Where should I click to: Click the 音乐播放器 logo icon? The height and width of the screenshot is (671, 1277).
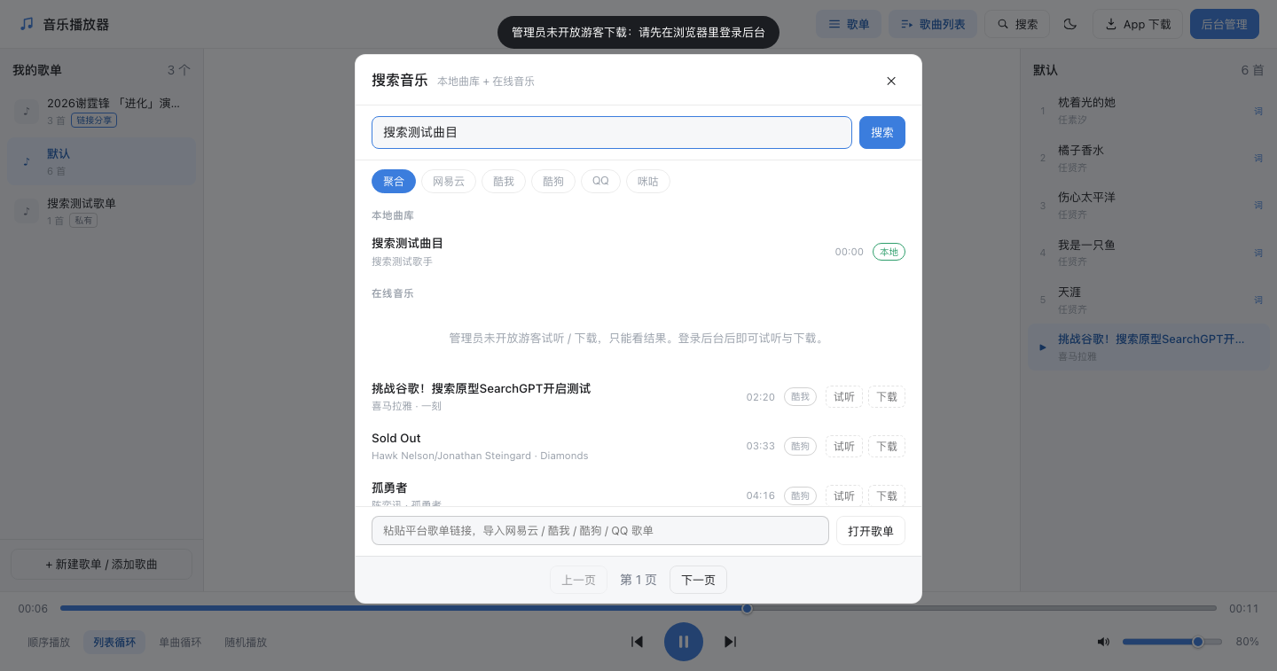coord(27,24)
